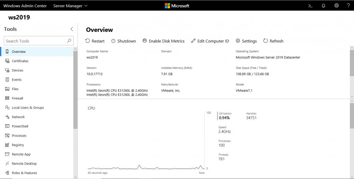Click the CPU utilization graph
The image size is (354, 179).
(x=146, y=140)
